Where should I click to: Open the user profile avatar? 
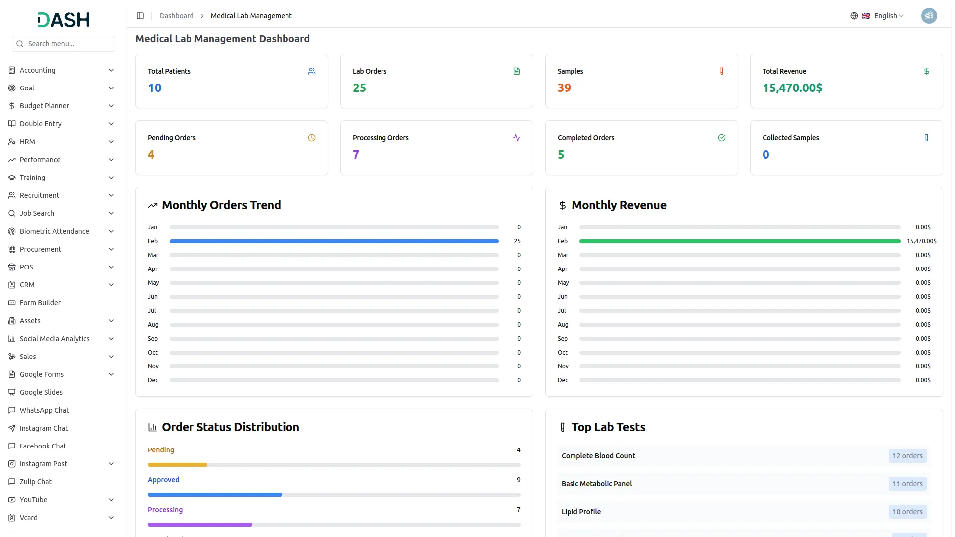pos(929,16)
